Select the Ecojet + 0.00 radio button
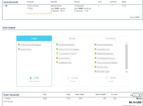The height and width of the screenshot is (106, 143). tap(31, 78)
